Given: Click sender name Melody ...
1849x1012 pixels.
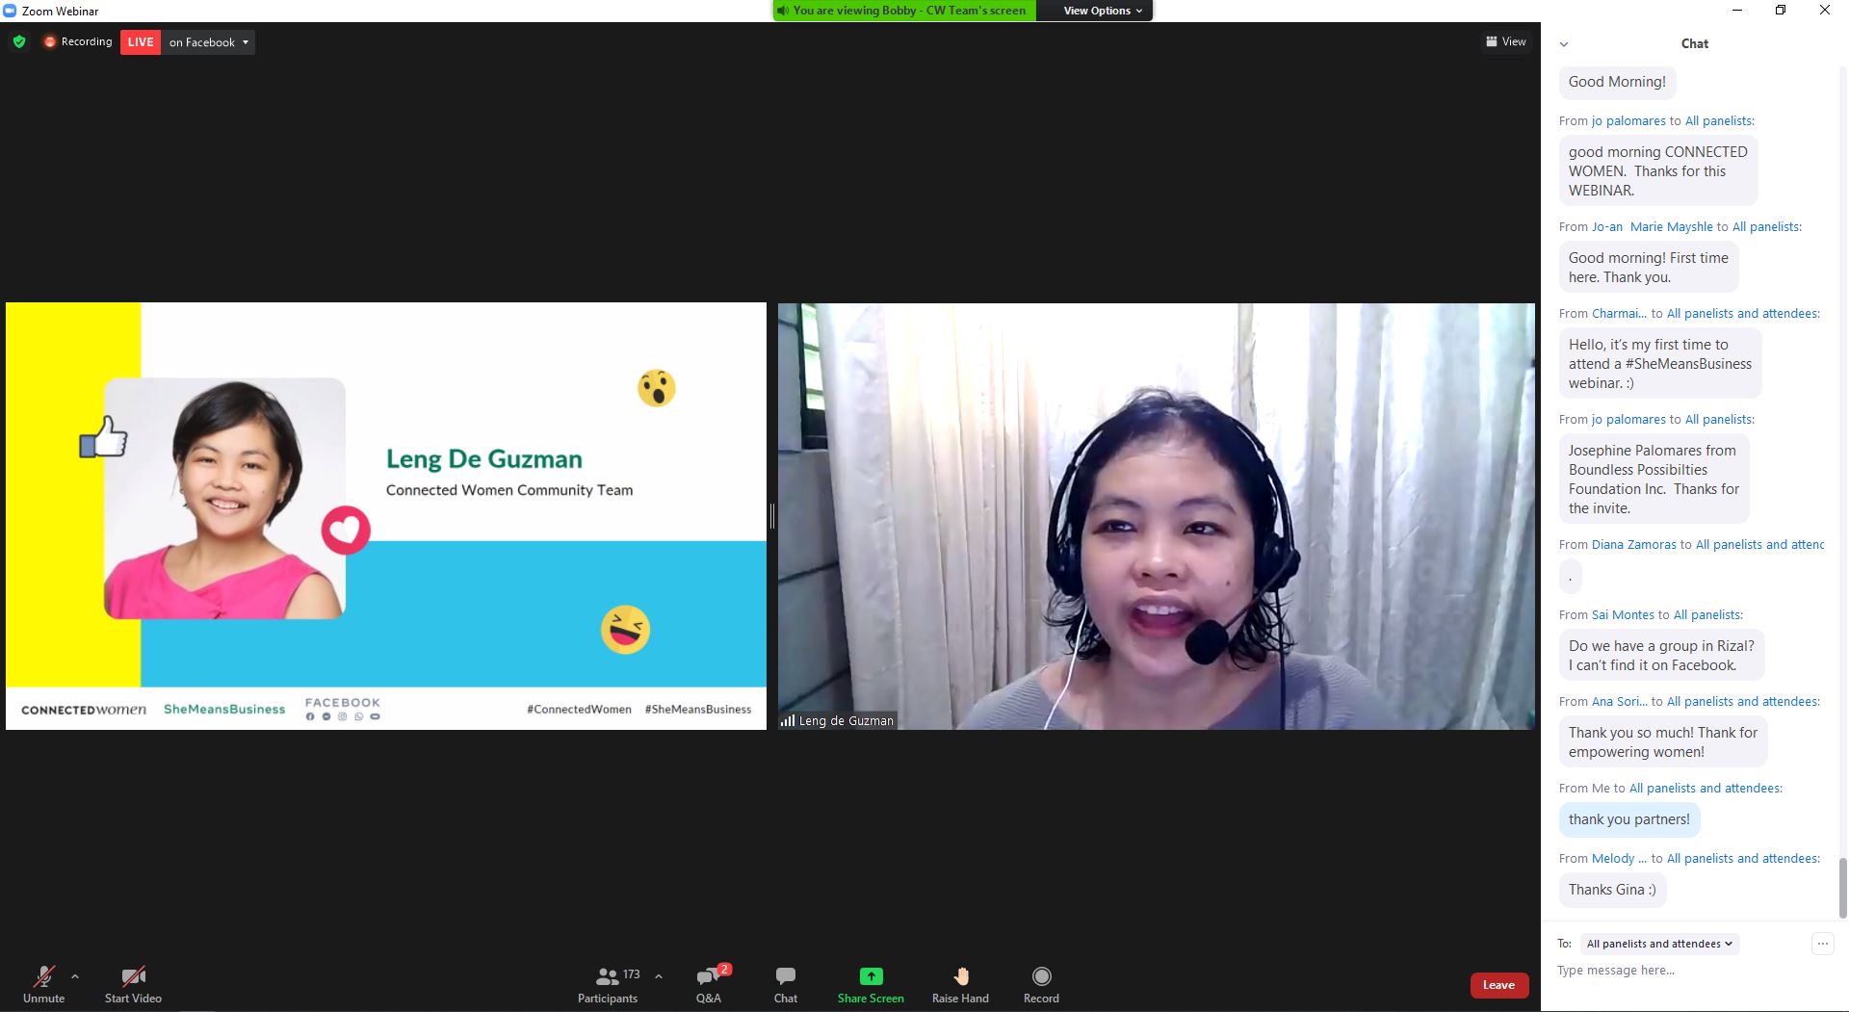Looking at the screenshot, I should 1619,859.
